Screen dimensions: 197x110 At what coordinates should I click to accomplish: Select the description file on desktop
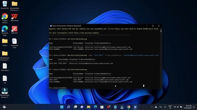coord(5,67)
